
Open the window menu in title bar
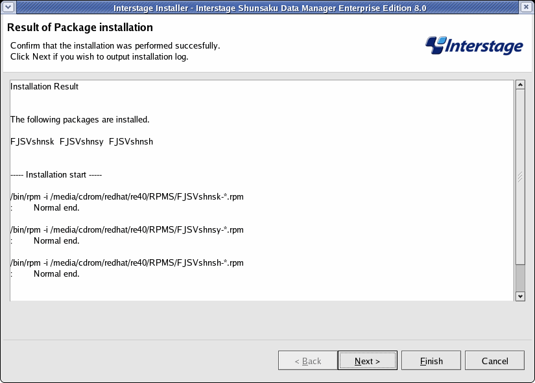pos(8,7)
